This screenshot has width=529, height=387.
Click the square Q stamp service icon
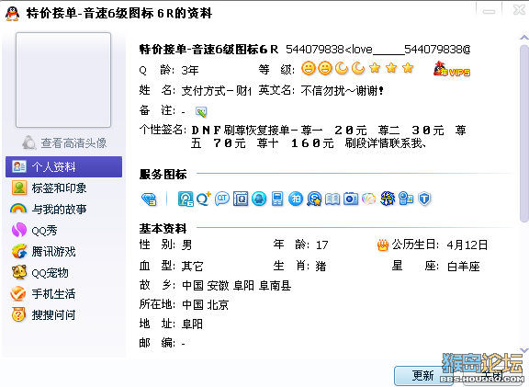(241, 199)
